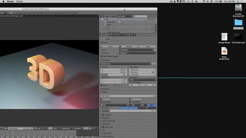Open the outliner Search menu
Viewport: 246px width, 138px height.
pos(113,16)
